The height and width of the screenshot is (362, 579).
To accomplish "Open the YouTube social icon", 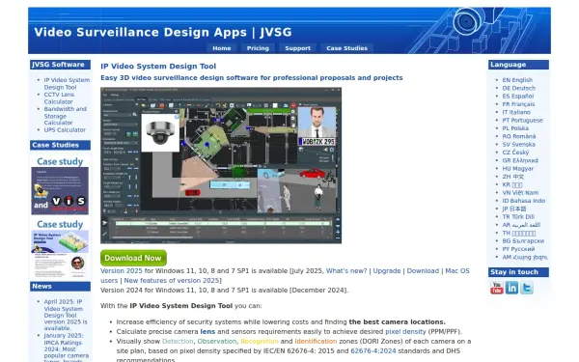I will [497, 288].
